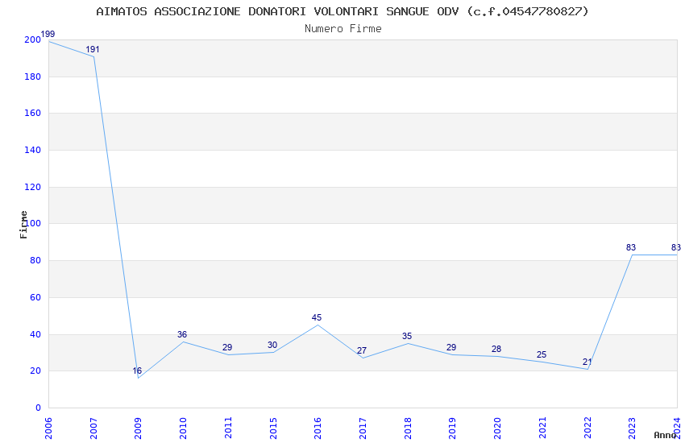Click the 'Firme' y-axis label

click(x=23, y=225)
